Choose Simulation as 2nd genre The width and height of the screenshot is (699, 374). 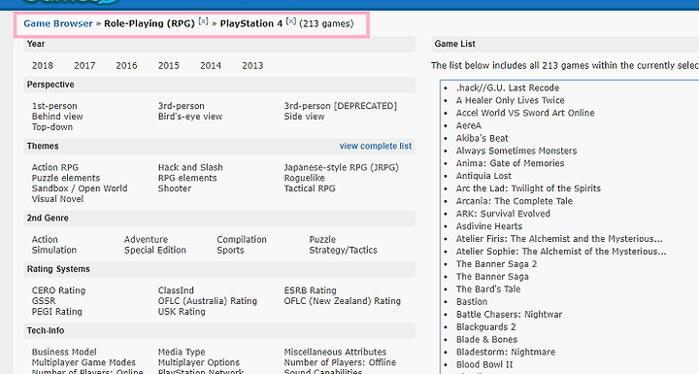point(54,250)
